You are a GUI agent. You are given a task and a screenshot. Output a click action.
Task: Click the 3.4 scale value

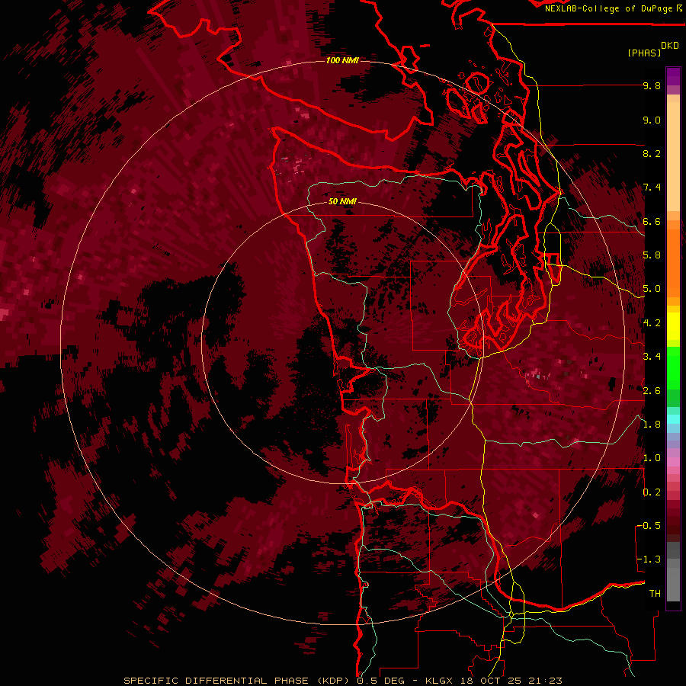click(652, 357)
